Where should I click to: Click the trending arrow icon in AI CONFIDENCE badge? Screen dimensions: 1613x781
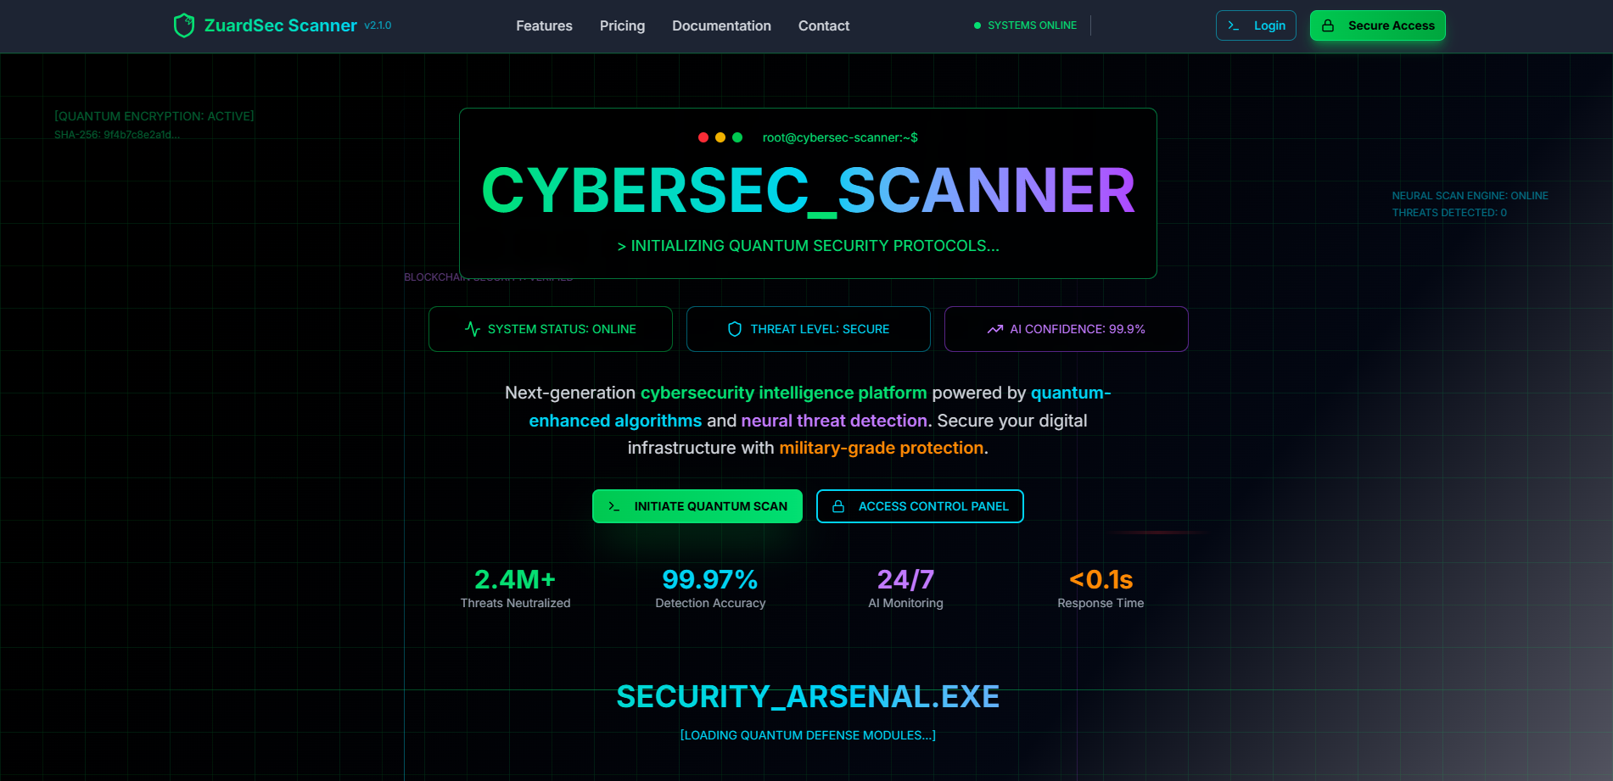tap(994, 329)
